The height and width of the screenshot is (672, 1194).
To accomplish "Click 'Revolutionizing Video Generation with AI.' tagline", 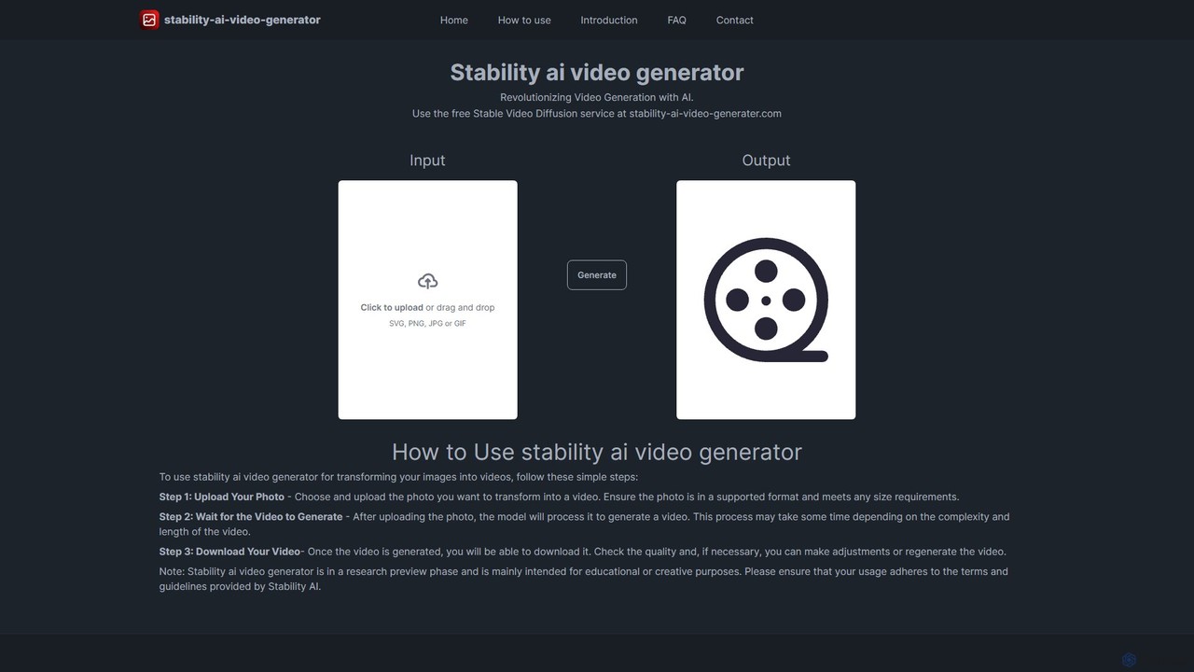I will pos(597,97).
